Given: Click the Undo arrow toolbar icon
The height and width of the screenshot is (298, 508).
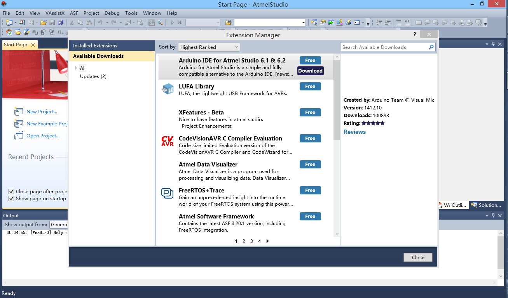Looking at the screenshot, I should [x=100, y=23].
